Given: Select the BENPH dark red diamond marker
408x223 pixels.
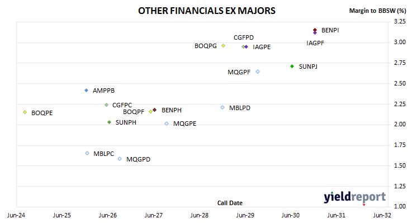Looking at the screenshot, I should coord(155,110).
